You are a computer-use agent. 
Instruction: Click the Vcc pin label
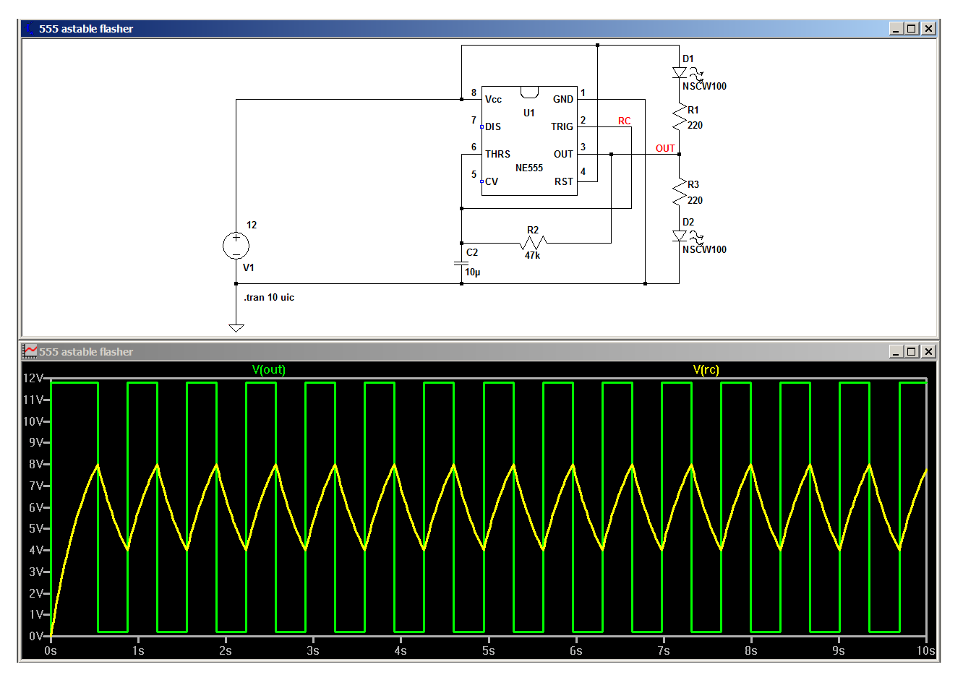[493, 99]
